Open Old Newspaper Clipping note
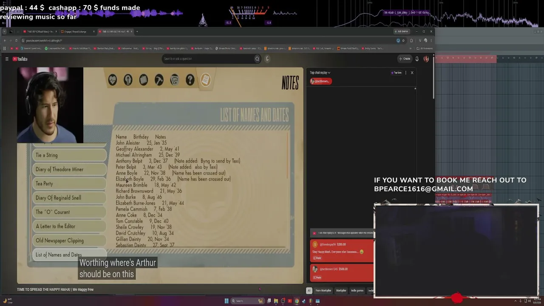This screenshot has width=544, height=306. pyautogui.click(x=69, y=241)
